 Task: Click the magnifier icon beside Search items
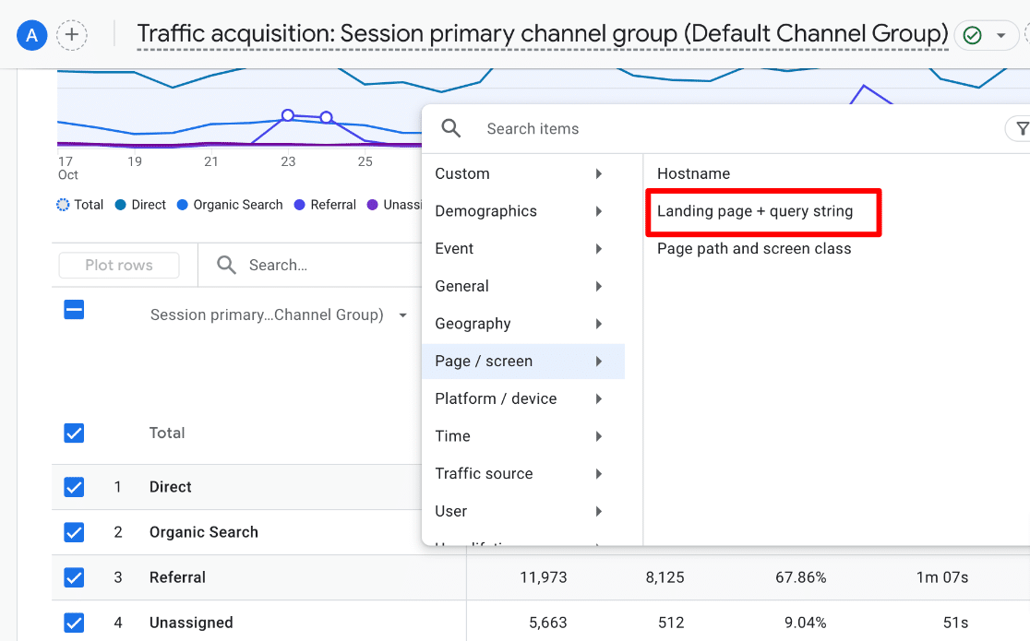point(451,128)
